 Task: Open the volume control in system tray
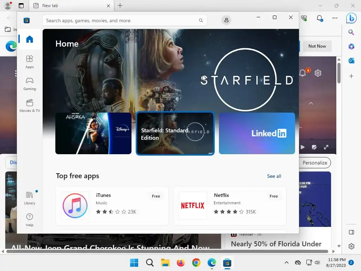point(317,263)
